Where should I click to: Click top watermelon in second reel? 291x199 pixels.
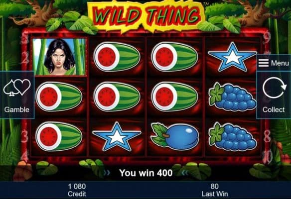point(117,57)
